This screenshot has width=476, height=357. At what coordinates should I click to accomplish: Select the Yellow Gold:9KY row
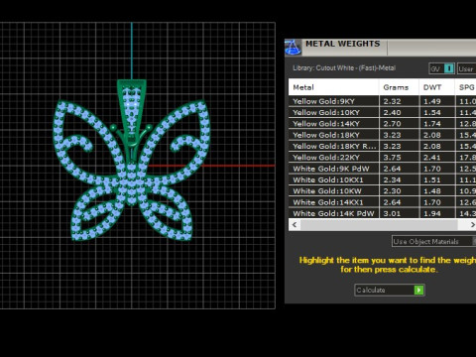[382, 101]
